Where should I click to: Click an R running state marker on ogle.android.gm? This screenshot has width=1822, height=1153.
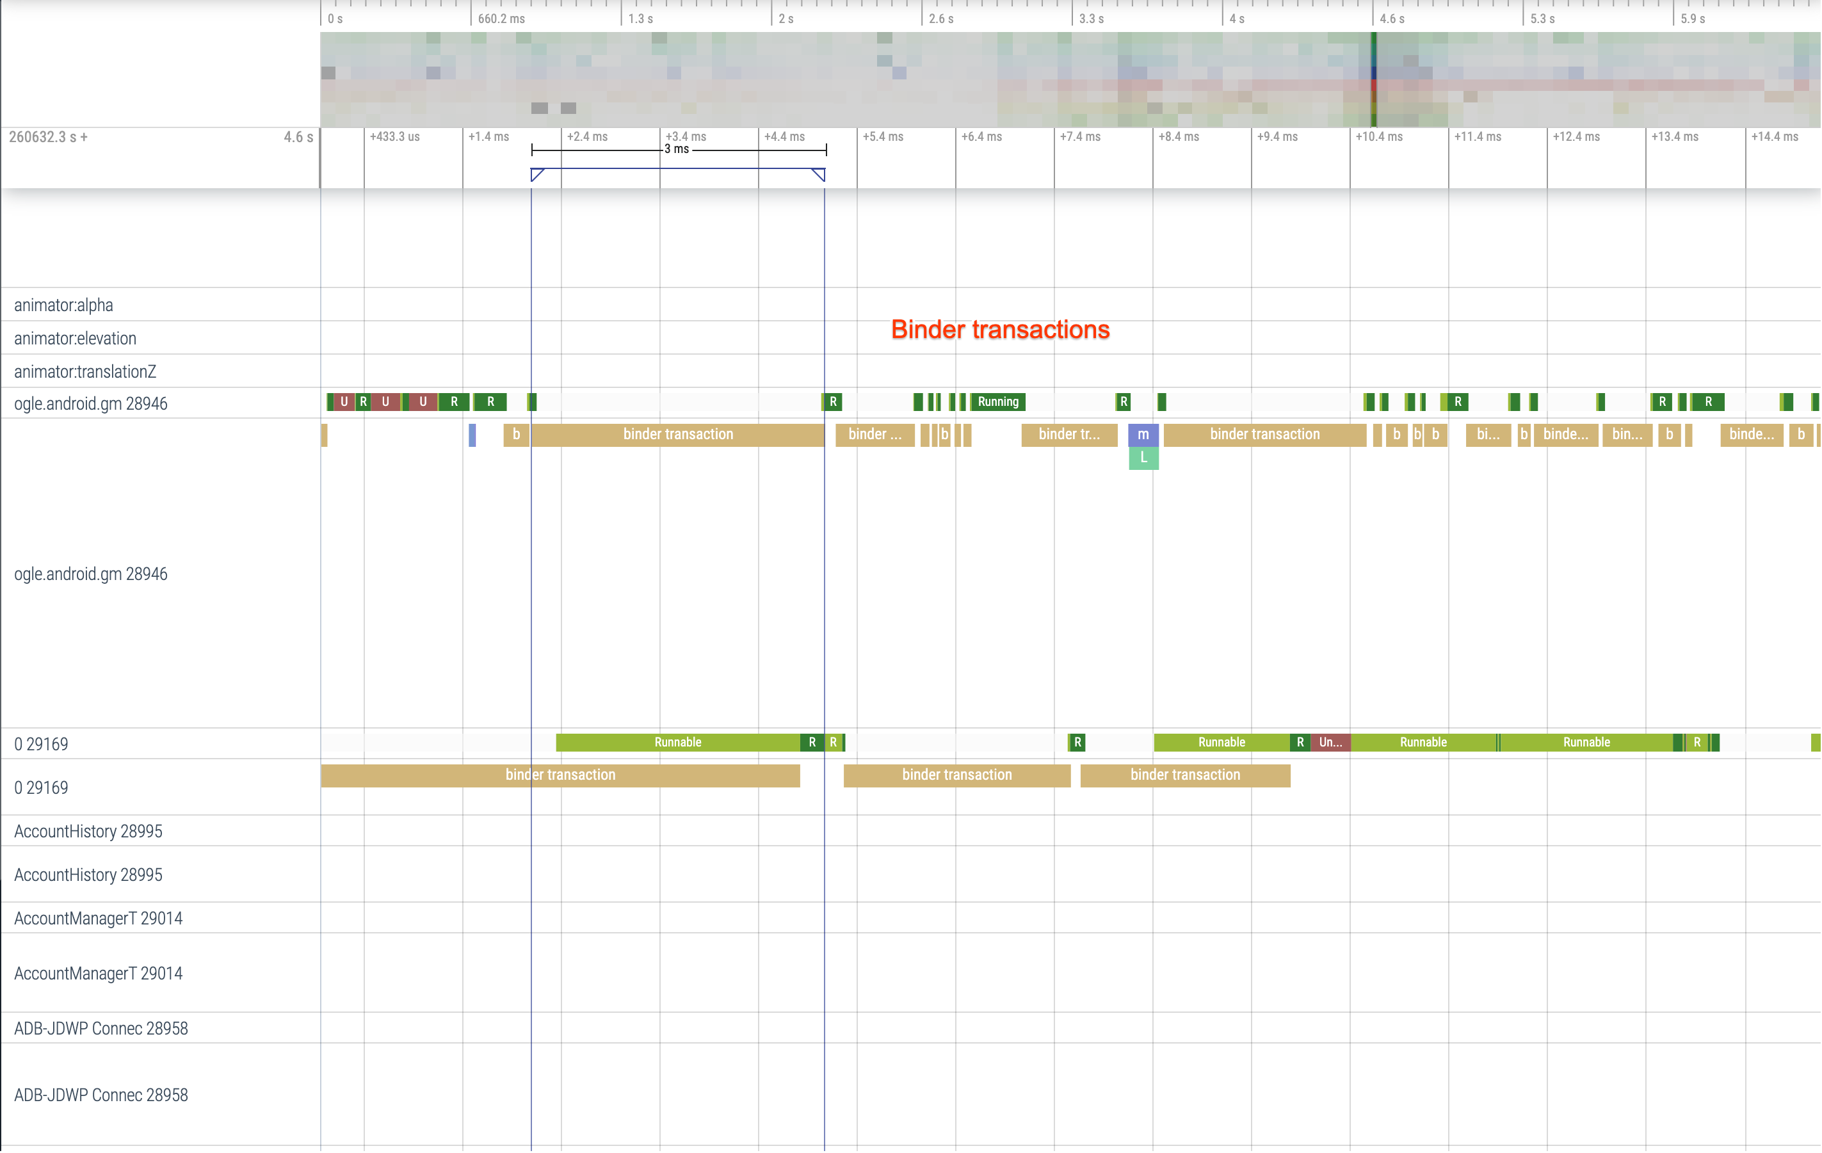(x=490, y=402)
